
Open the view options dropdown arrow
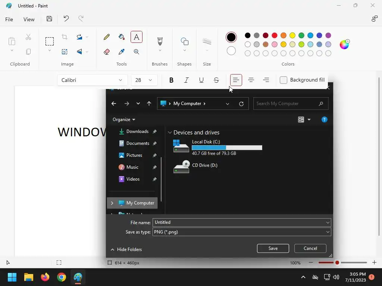click(x=309, y=120)
